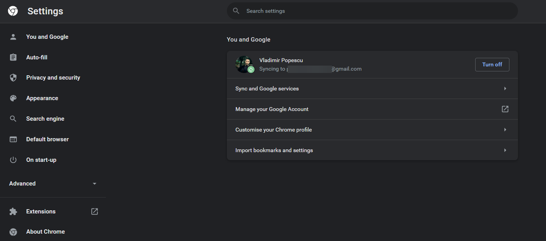The width and height of the screenshot is (546, 241).
Task: Click the palette Appearance icon
Action: pos(13,98)
